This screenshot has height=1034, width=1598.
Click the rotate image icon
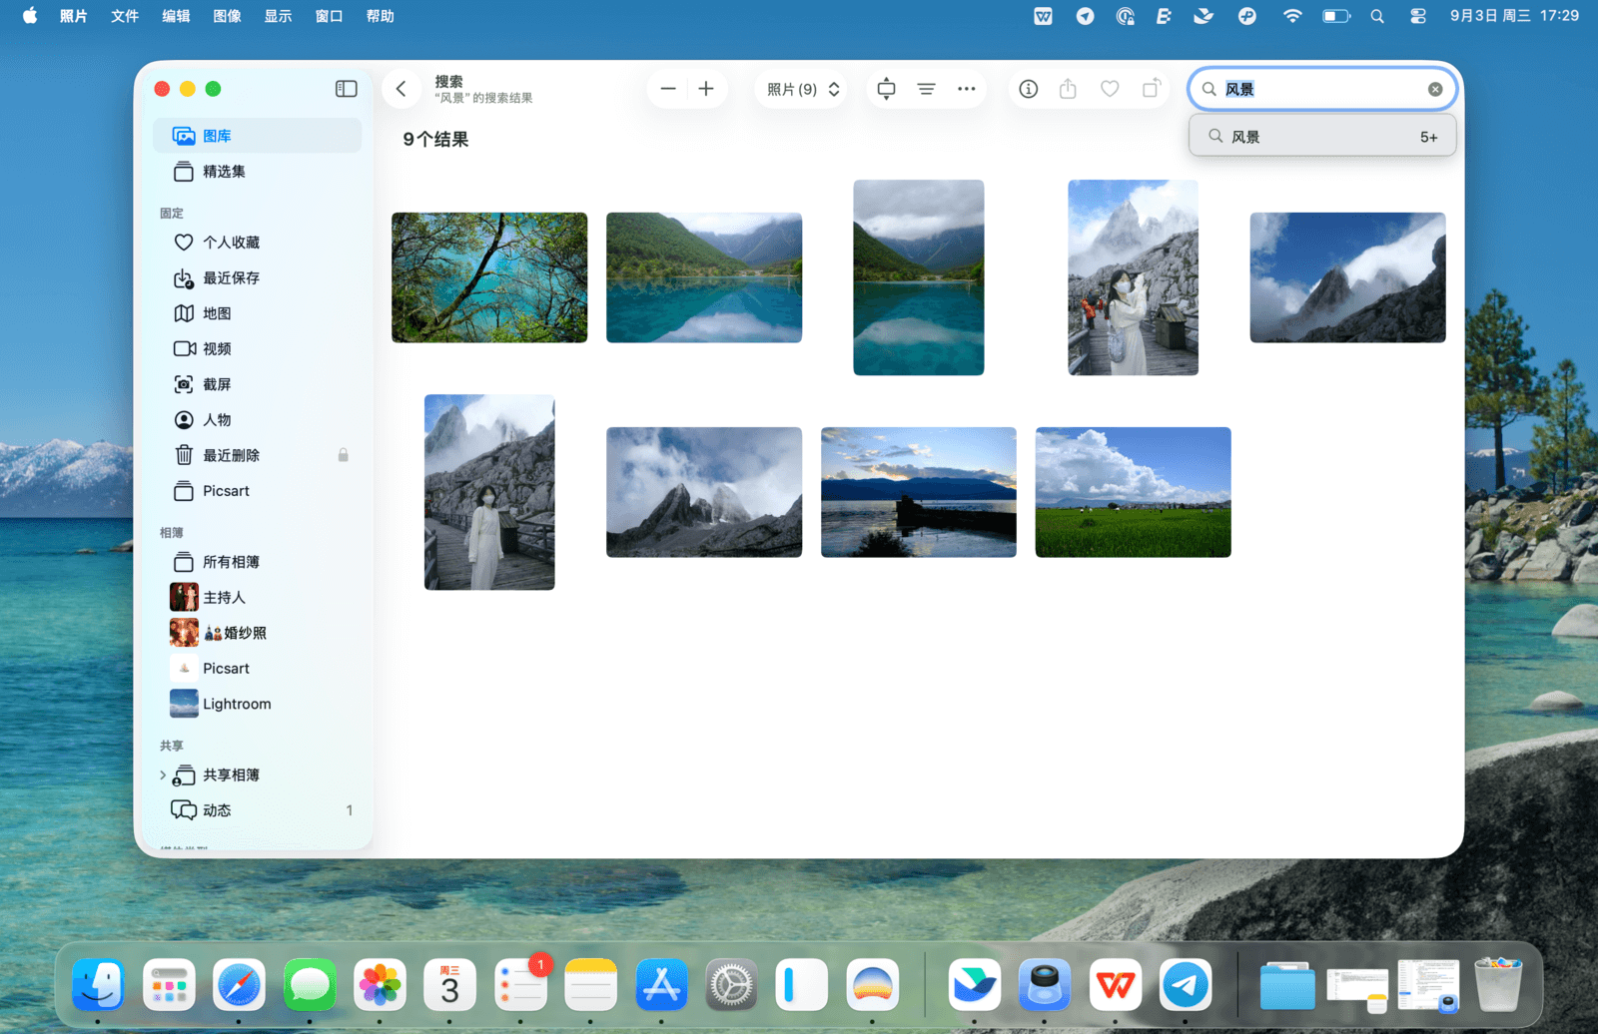coord(1151,89)
